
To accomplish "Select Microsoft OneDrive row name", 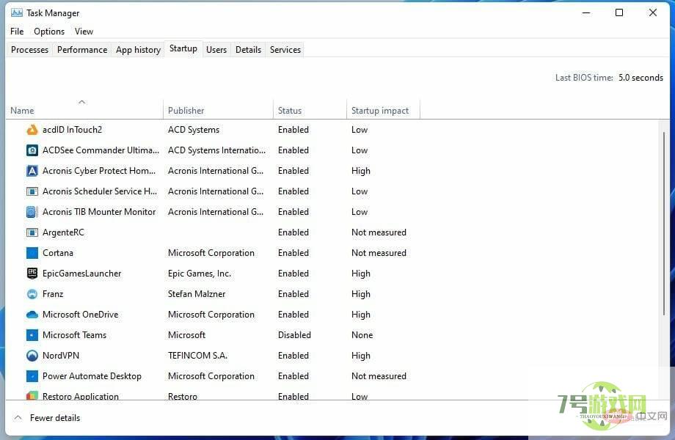I will 80,315.
